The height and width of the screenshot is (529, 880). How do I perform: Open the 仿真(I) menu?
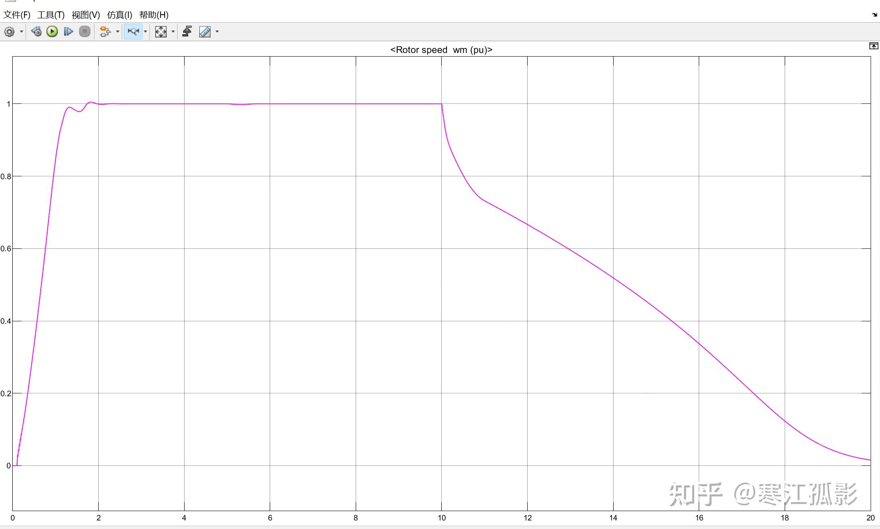tap(119, 15)
